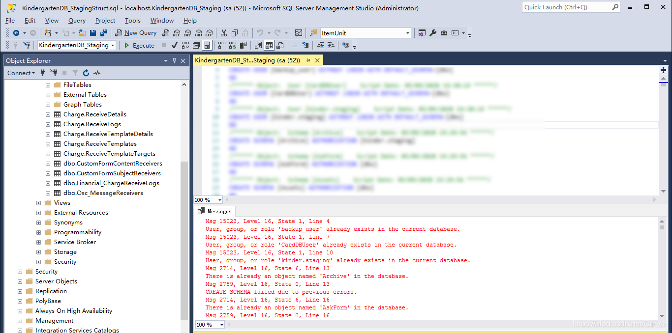Toggle Include Actual Execution Plan

coord(222,45)
